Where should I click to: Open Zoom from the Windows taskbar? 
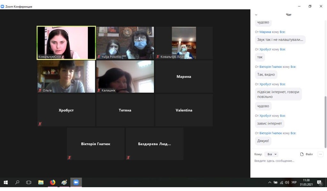point(76,182)
